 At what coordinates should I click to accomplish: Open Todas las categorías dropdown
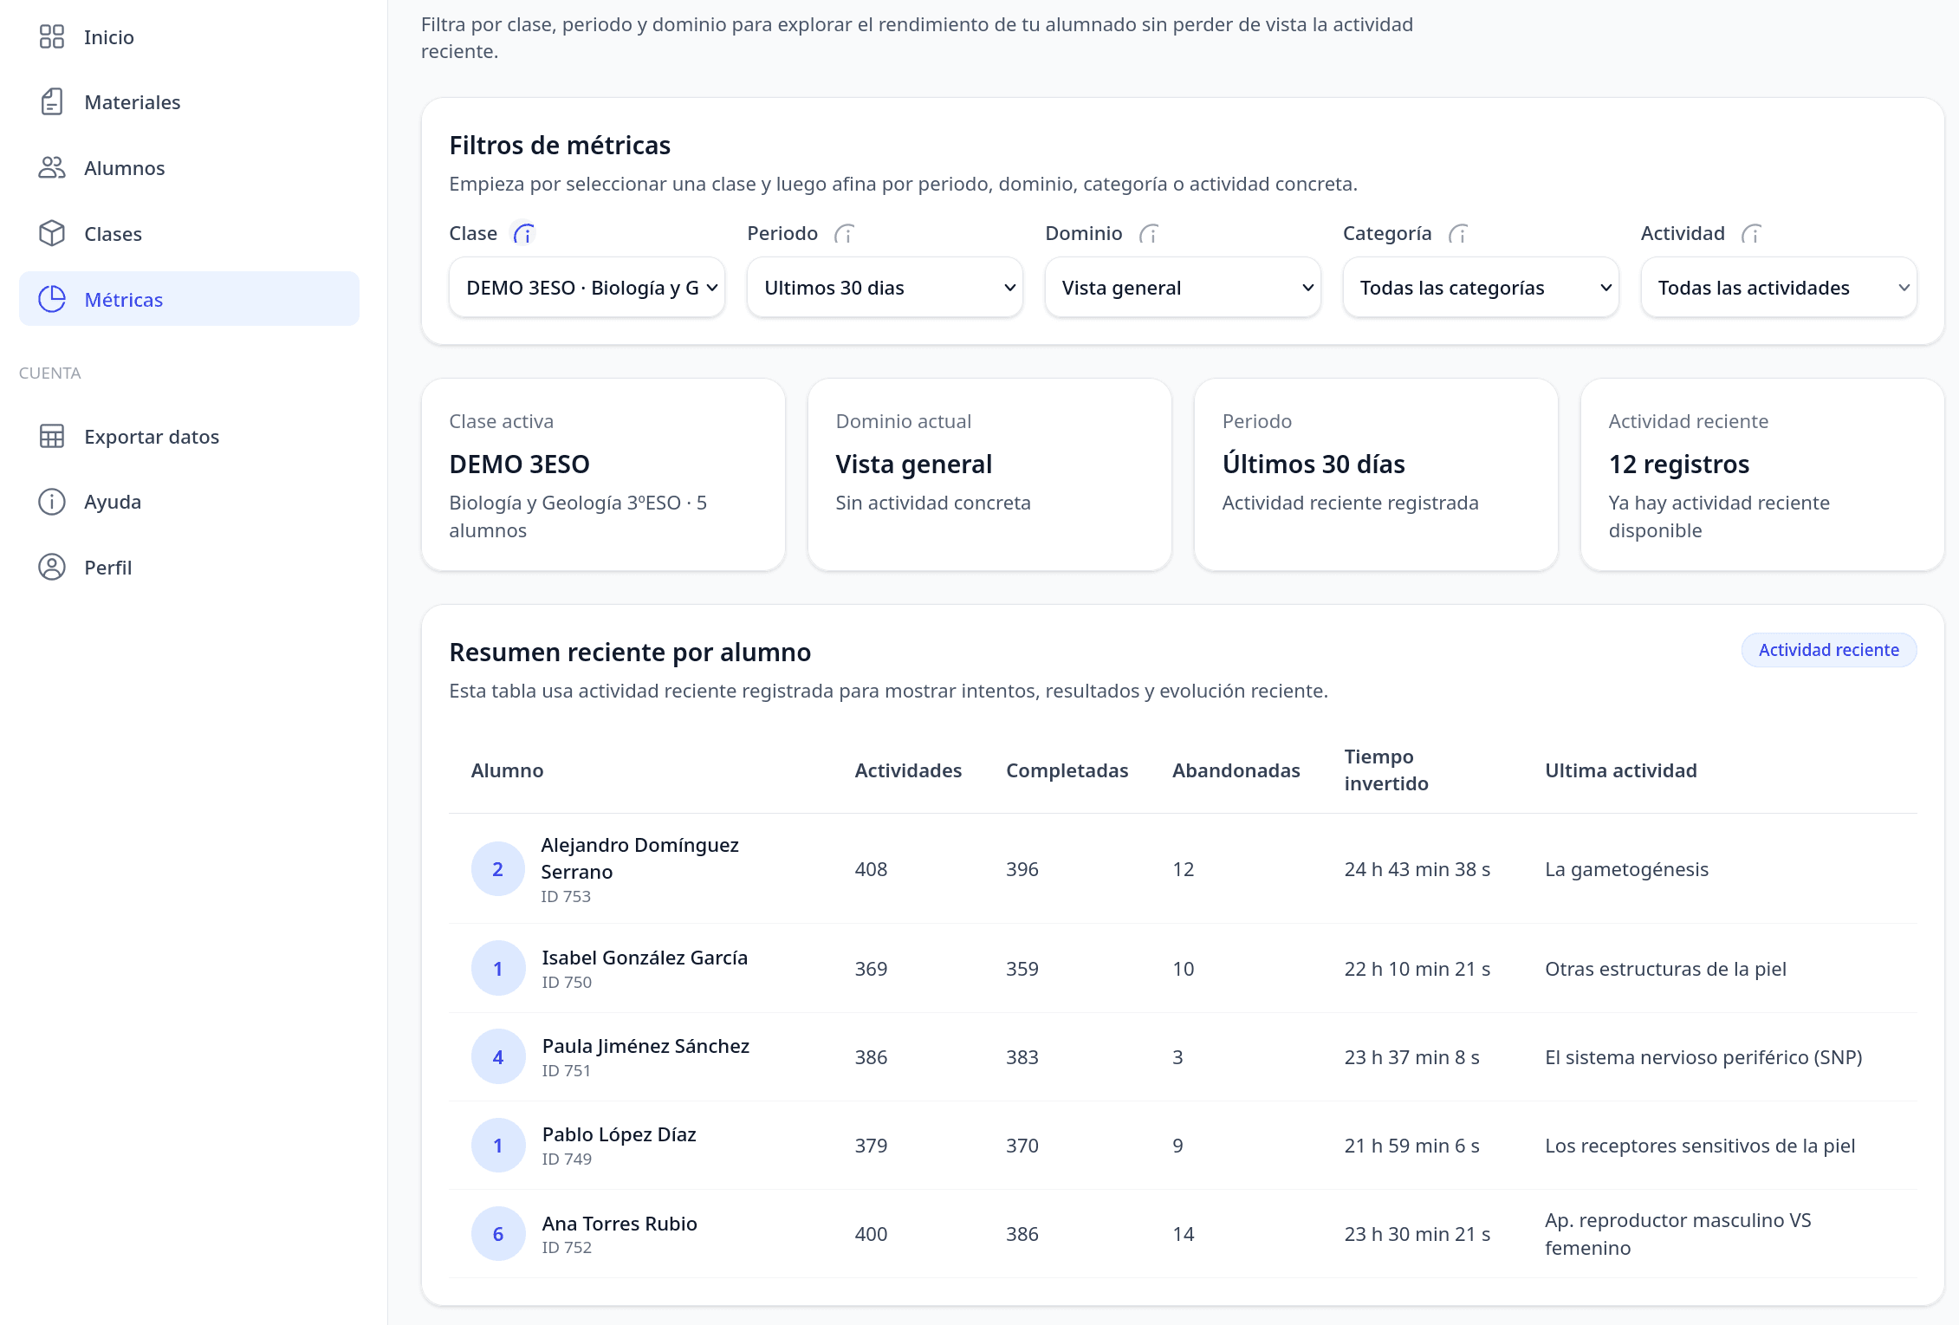[x=1481, y=288]
